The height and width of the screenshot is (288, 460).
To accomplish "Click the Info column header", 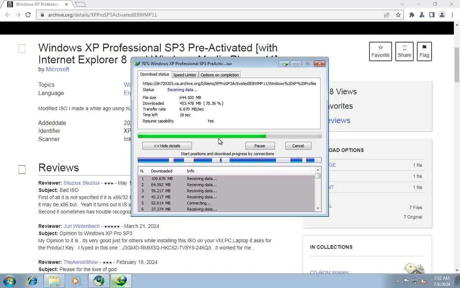I will [190, 171].
